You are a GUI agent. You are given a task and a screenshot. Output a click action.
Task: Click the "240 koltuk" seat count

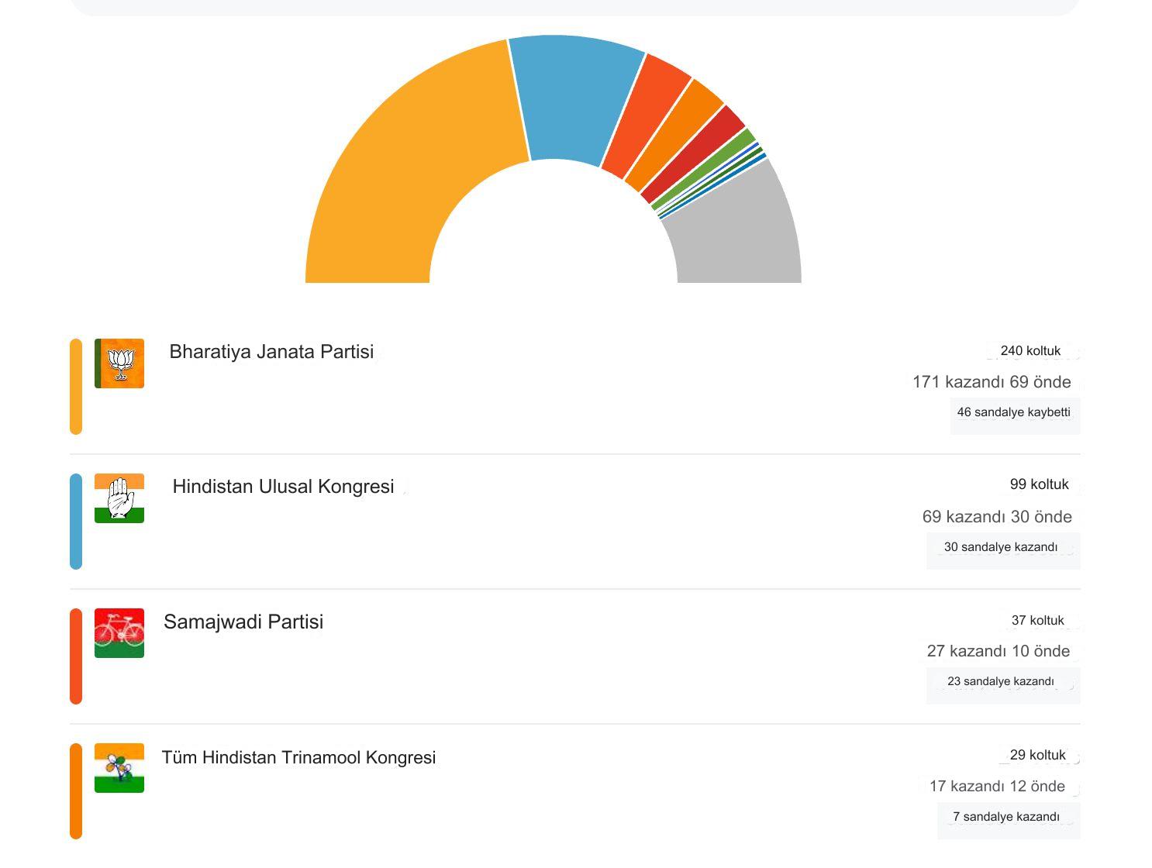(x=1030, y=351)
